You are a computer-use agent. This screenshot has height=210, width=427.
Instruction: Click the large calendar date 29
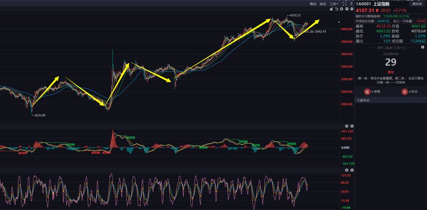point(391,63)
